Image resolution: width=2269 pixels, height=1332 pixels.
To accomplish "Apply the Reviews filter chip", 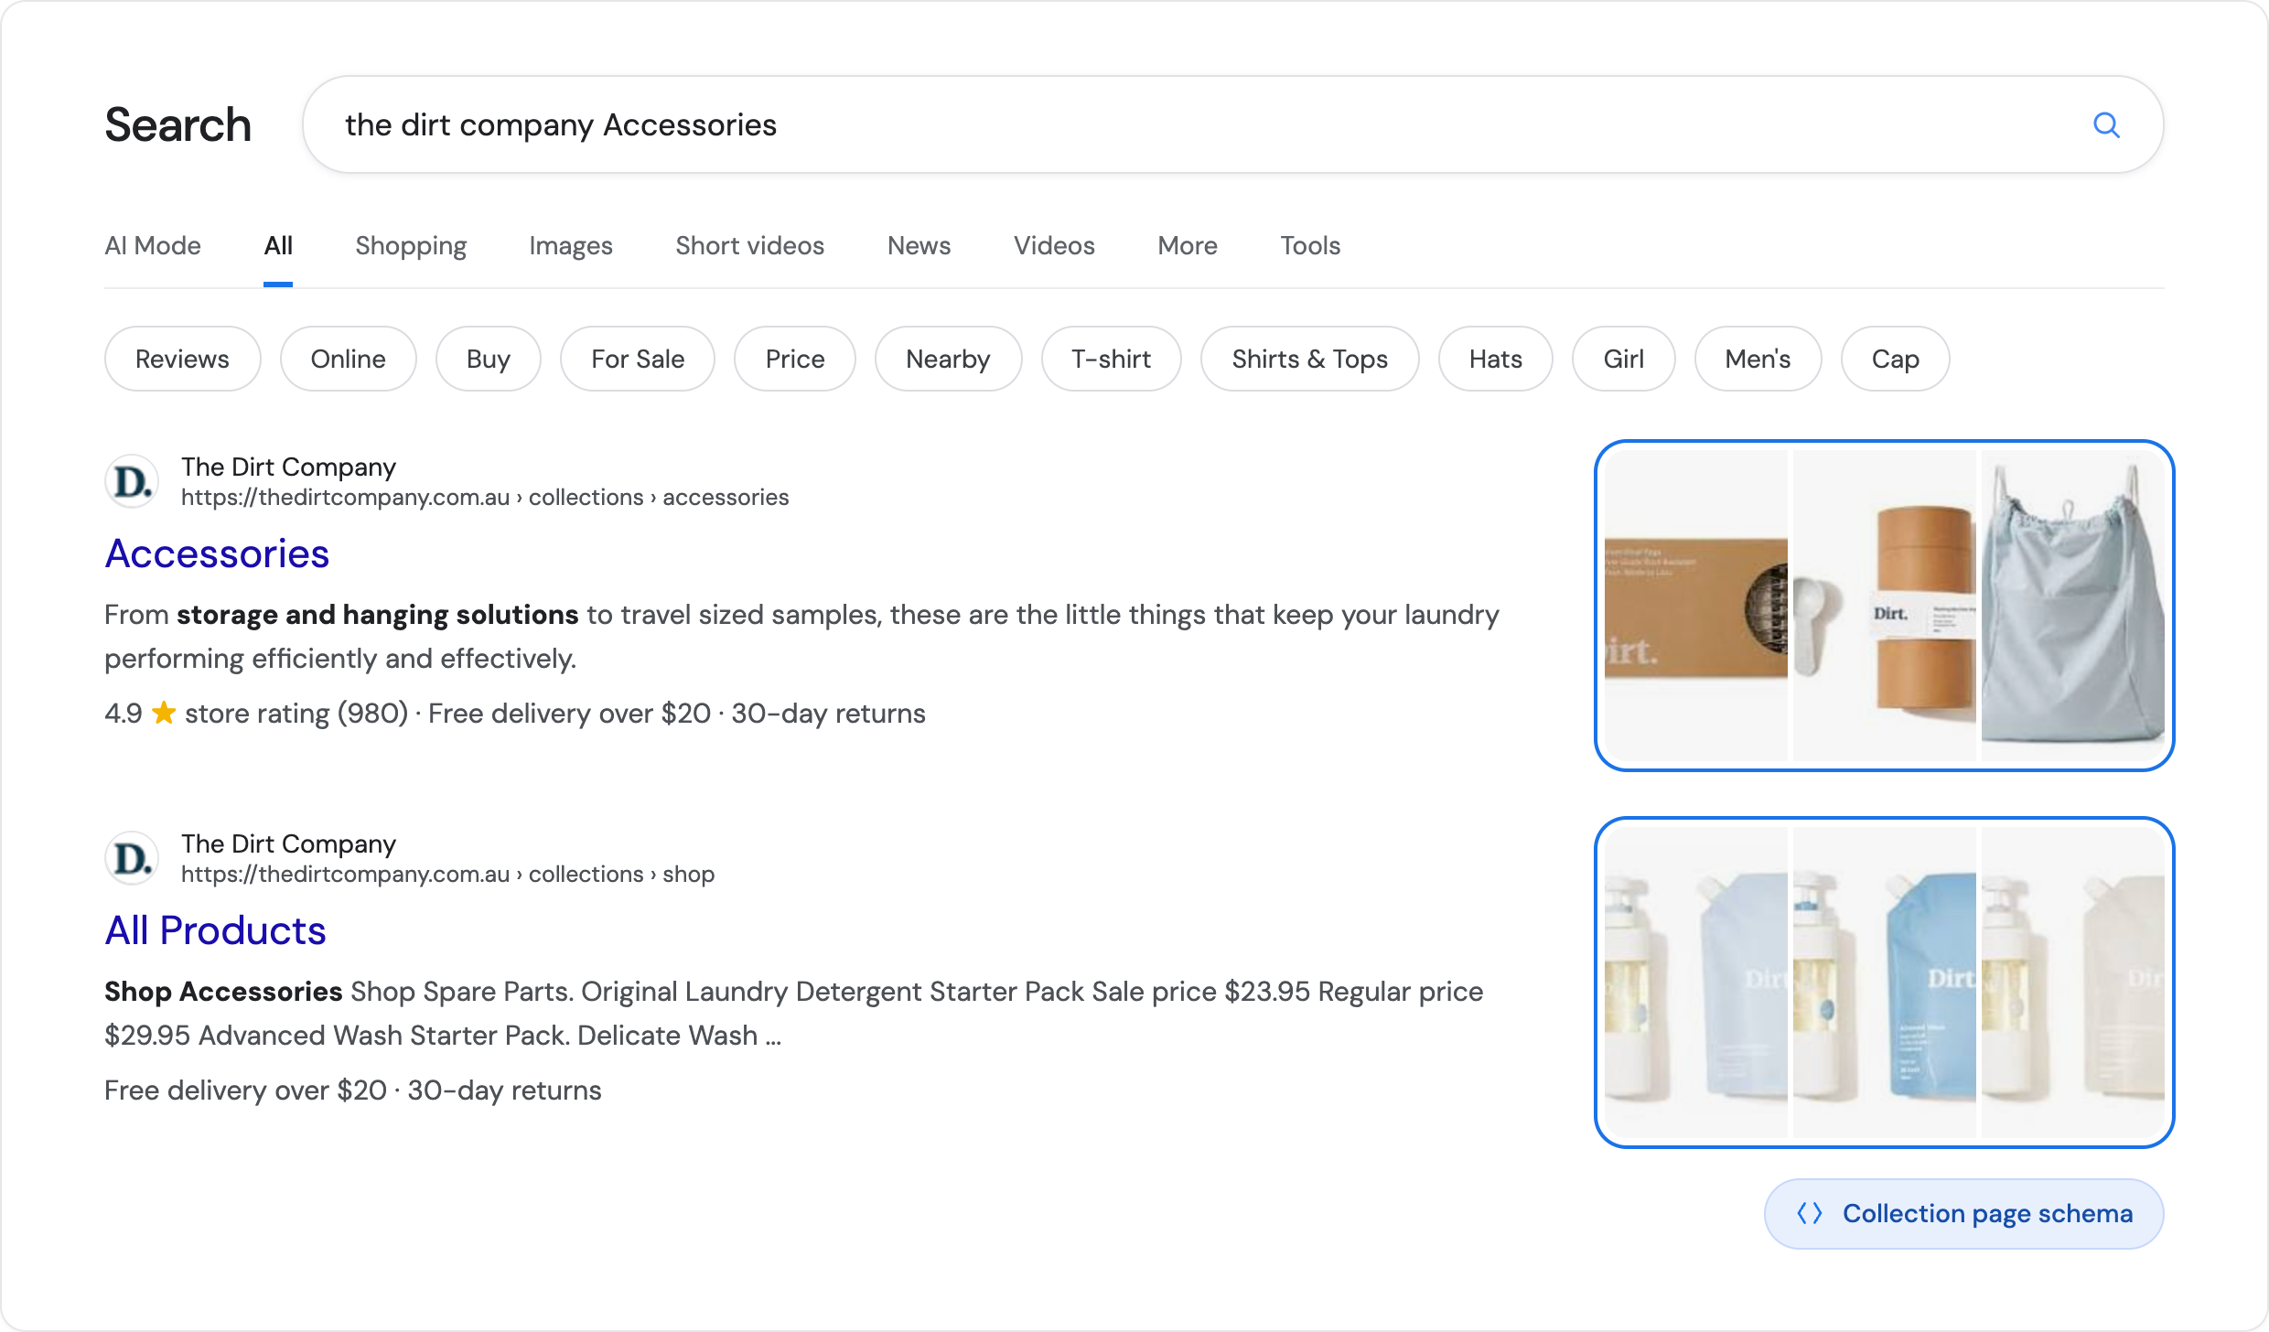I will coord(182,359).
